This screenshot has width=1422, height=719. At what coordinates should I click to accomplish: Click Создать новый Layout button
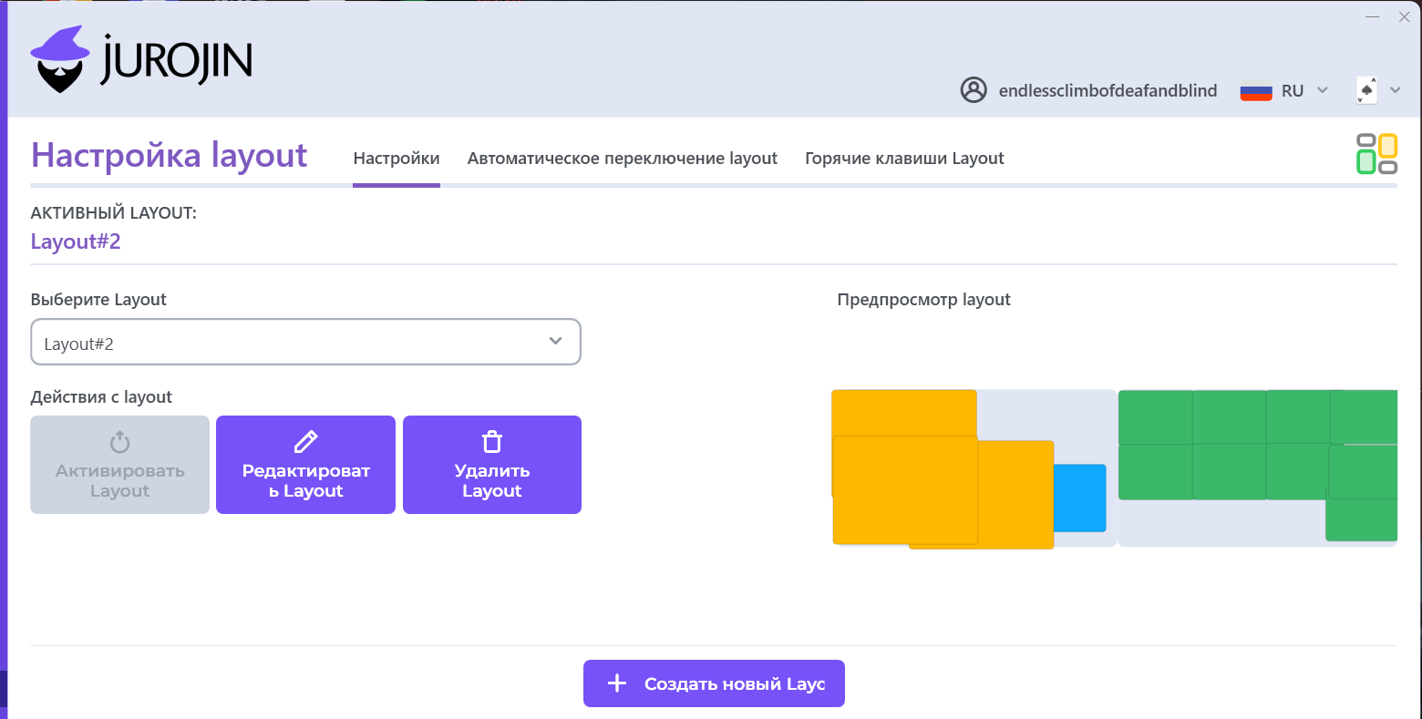coord(714,683)
